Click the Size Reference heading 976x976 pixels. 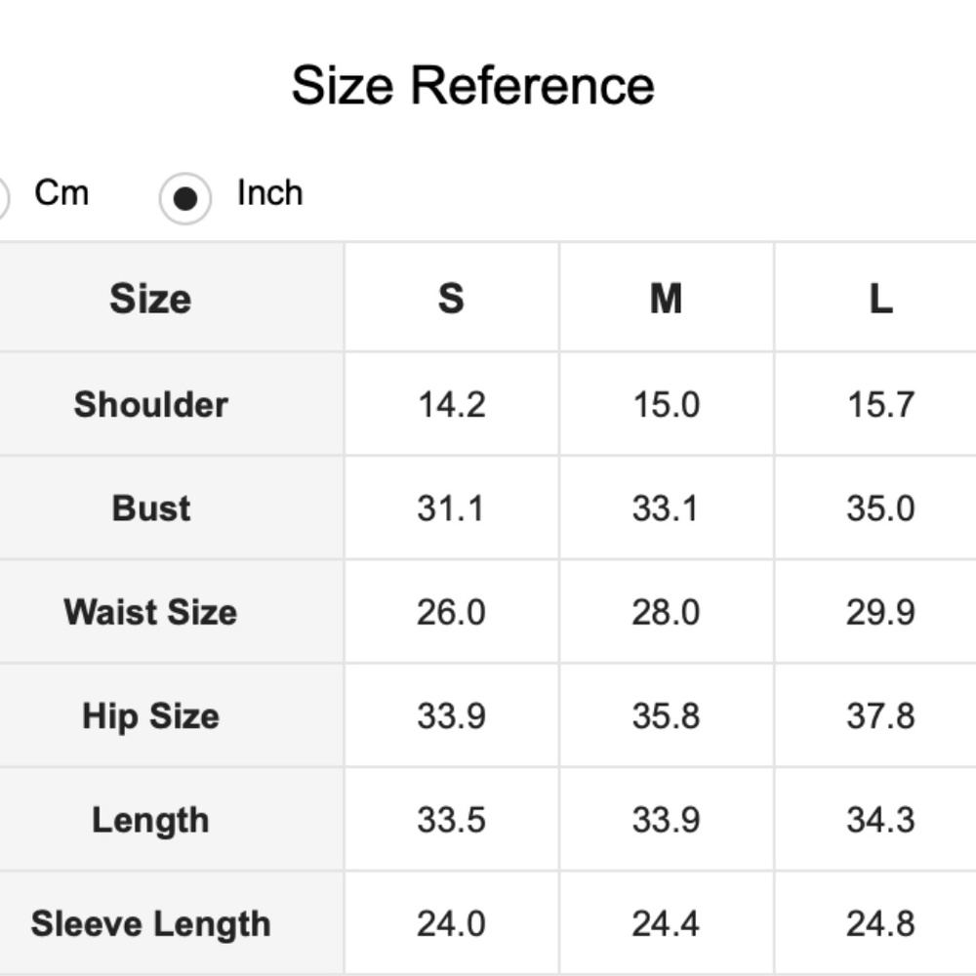[472, 85]
